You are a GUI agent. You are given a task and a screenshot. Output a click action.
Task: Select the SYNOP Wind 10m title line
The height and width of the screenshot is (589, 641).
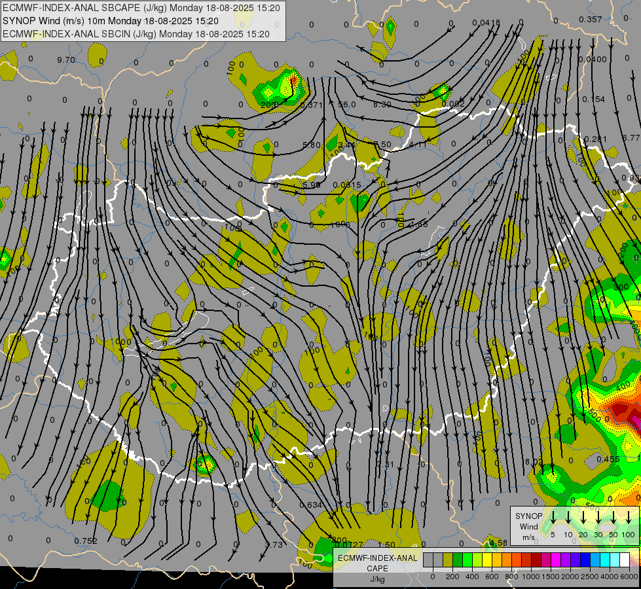coord(111,21)
